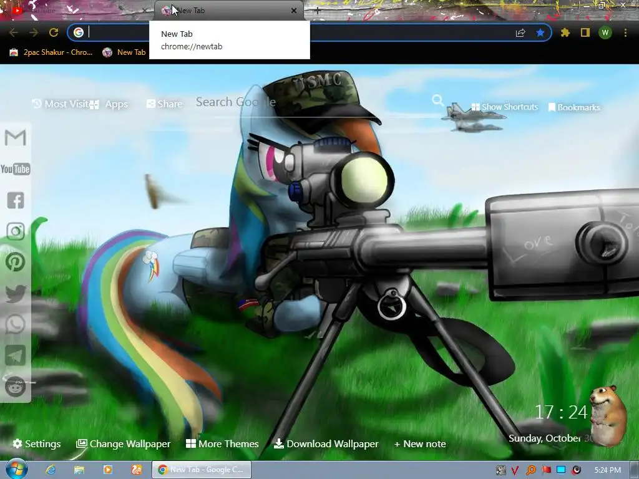Open the theme Settings
Screen dimensions: 639x479
[37, 443]
